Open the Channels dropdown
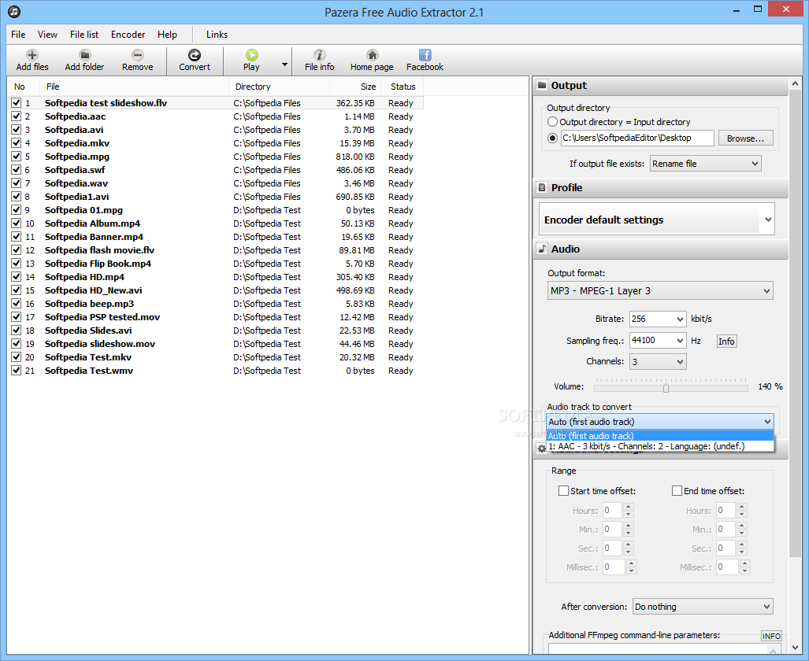This screenshot has height=661, width=809. (658, 361)
